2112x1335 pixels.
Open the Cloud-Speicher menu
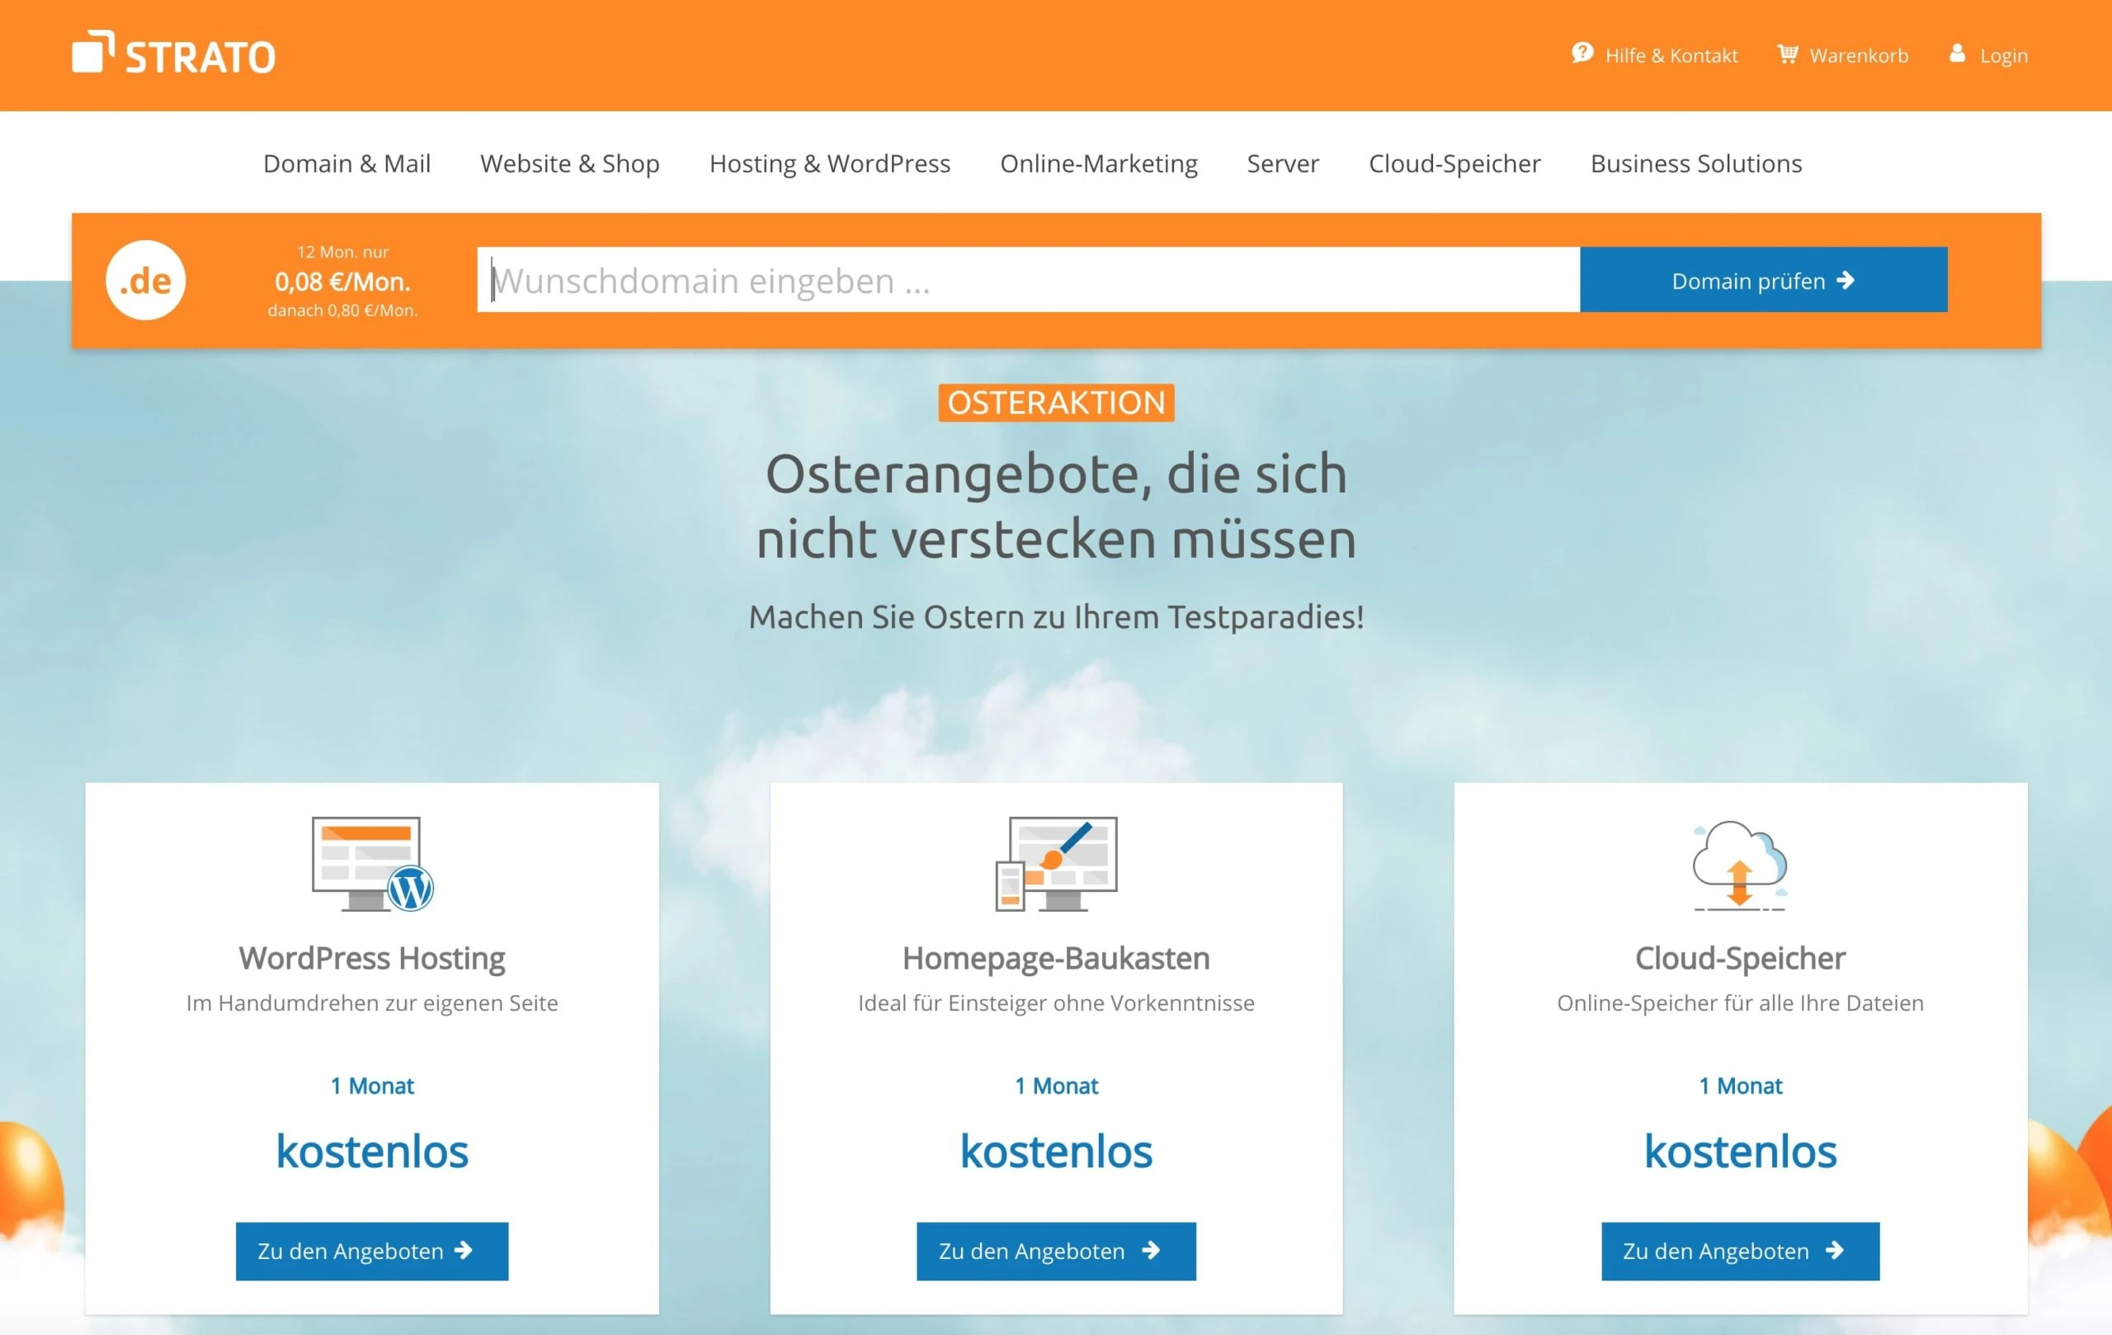(x=1454, y=163)
